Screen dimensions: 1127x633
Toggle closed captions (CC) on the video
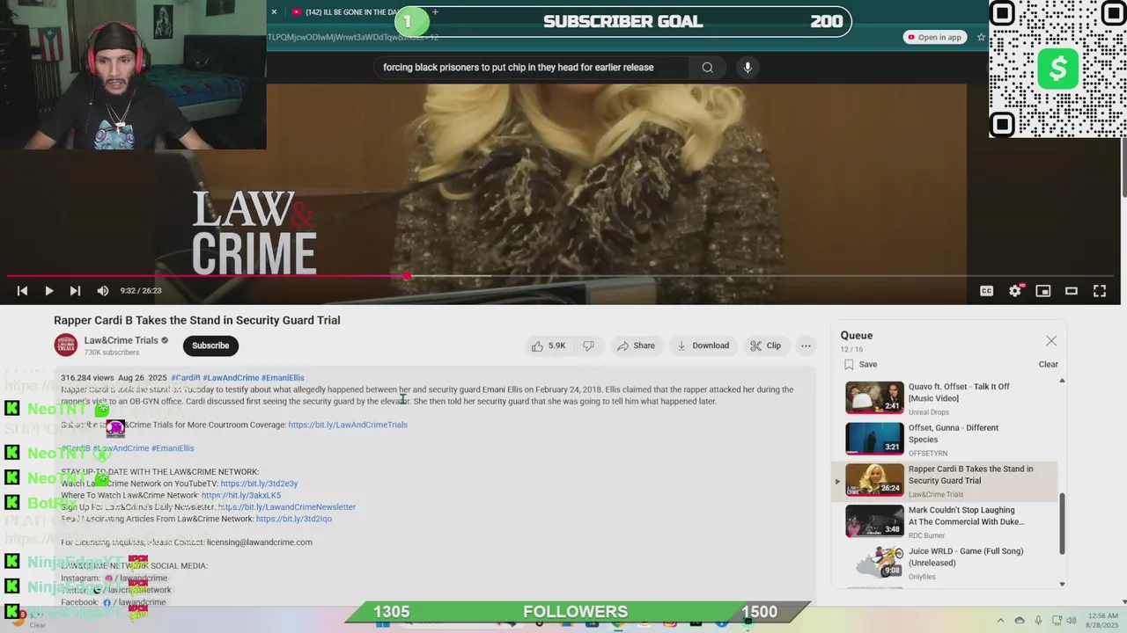pyautogui.click(x=987, y=291)
